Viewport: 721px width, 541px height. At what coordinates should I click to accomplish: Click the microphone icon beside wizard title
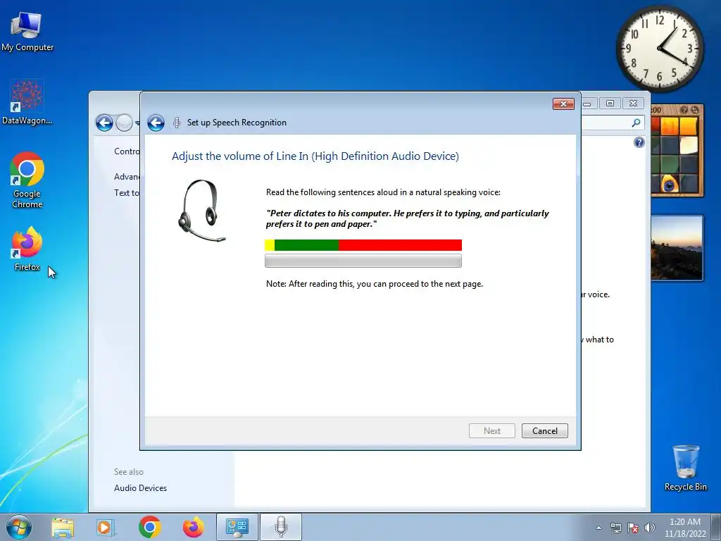(177, 123)
